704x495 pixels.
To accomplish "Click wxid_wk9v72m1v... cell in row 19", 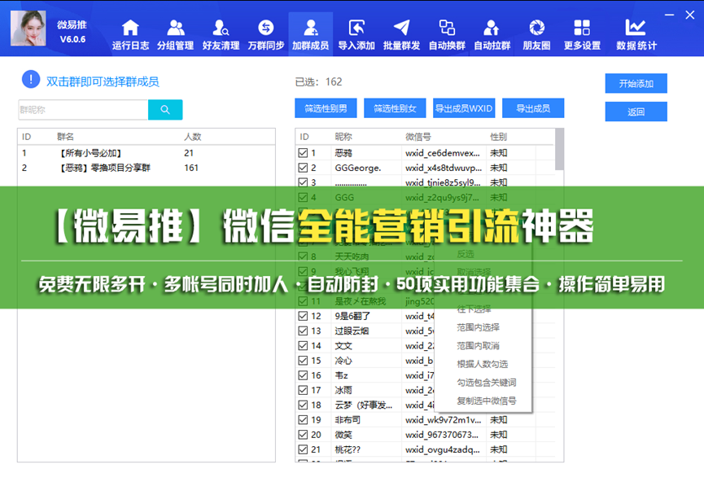I will pyautogui.click(x=443, y=420).
